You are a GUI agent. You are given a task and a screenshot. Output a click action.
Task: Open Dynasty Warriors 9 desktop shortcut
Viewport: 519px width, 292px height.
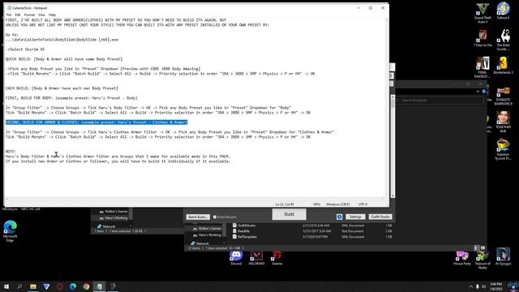point(503,97)
